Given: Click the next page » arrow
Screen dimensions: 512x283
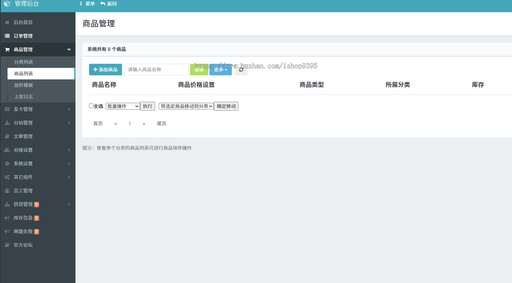Looking at the screenshot, I should click(144, 123).
